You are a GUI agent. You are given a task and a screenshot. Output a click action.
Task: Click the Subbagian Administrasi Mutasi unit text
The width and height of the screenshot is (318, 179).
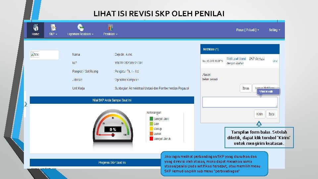[152, 88]
